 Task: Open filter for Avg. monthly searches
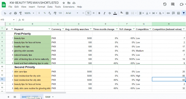[x=91, y=29]
